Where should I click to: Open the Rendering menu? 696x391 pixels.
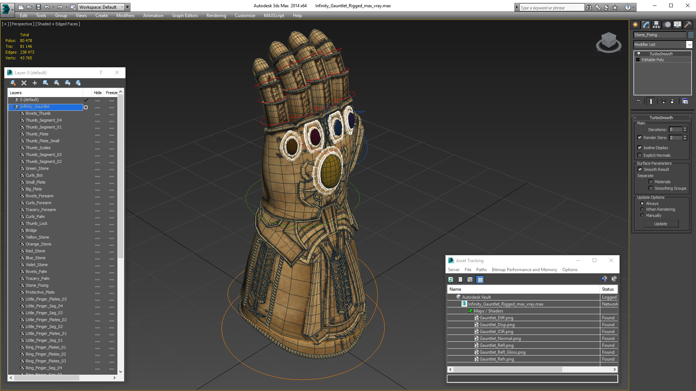(x=216, y=16)
